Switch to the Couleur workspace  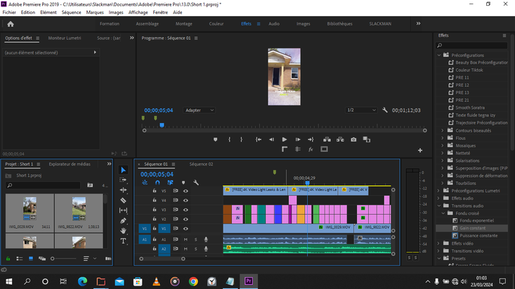tap(216, 24)
